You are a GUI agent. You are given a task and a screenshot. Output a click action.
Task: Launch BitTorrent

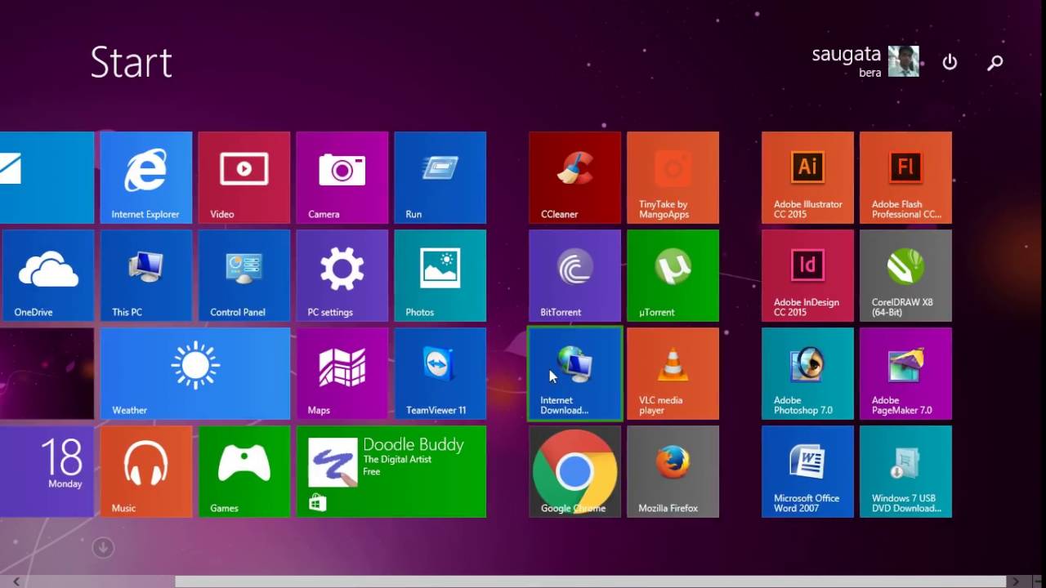pos(575,275)
